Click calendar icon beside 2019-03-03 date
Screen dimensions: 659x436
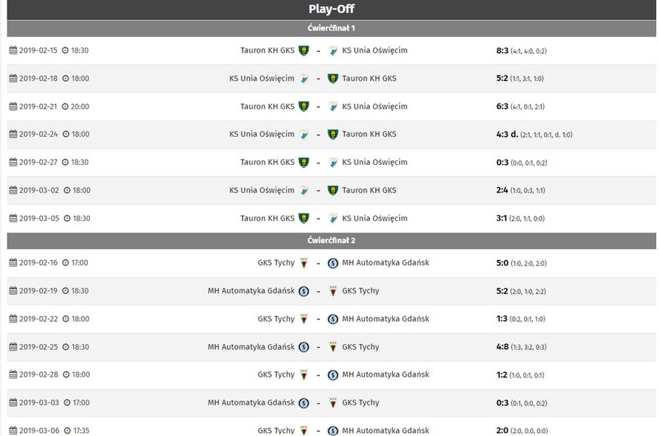click(13, 403)
